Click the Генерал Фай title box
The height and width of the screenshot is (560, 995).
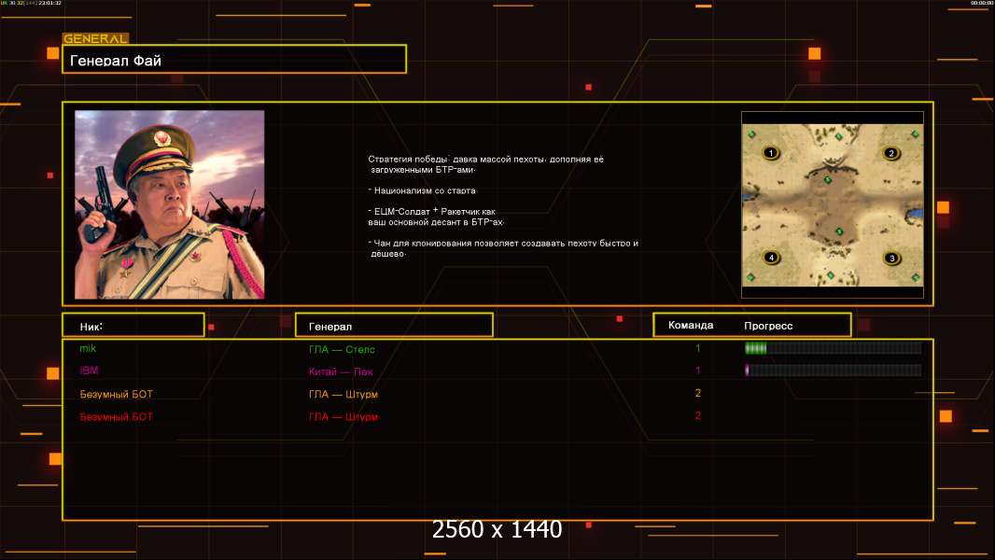point(234,59)
